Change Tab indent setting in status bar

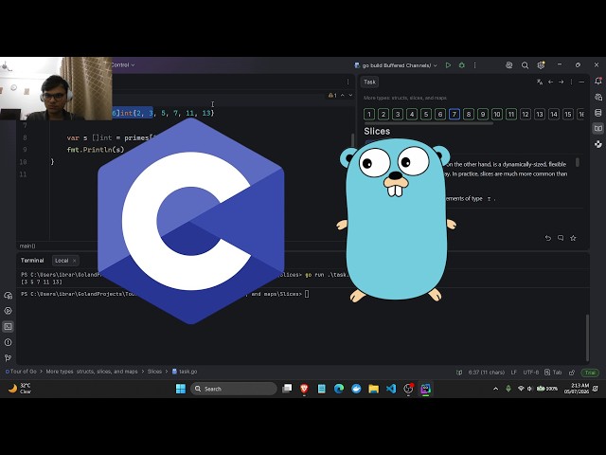[553, 373]
